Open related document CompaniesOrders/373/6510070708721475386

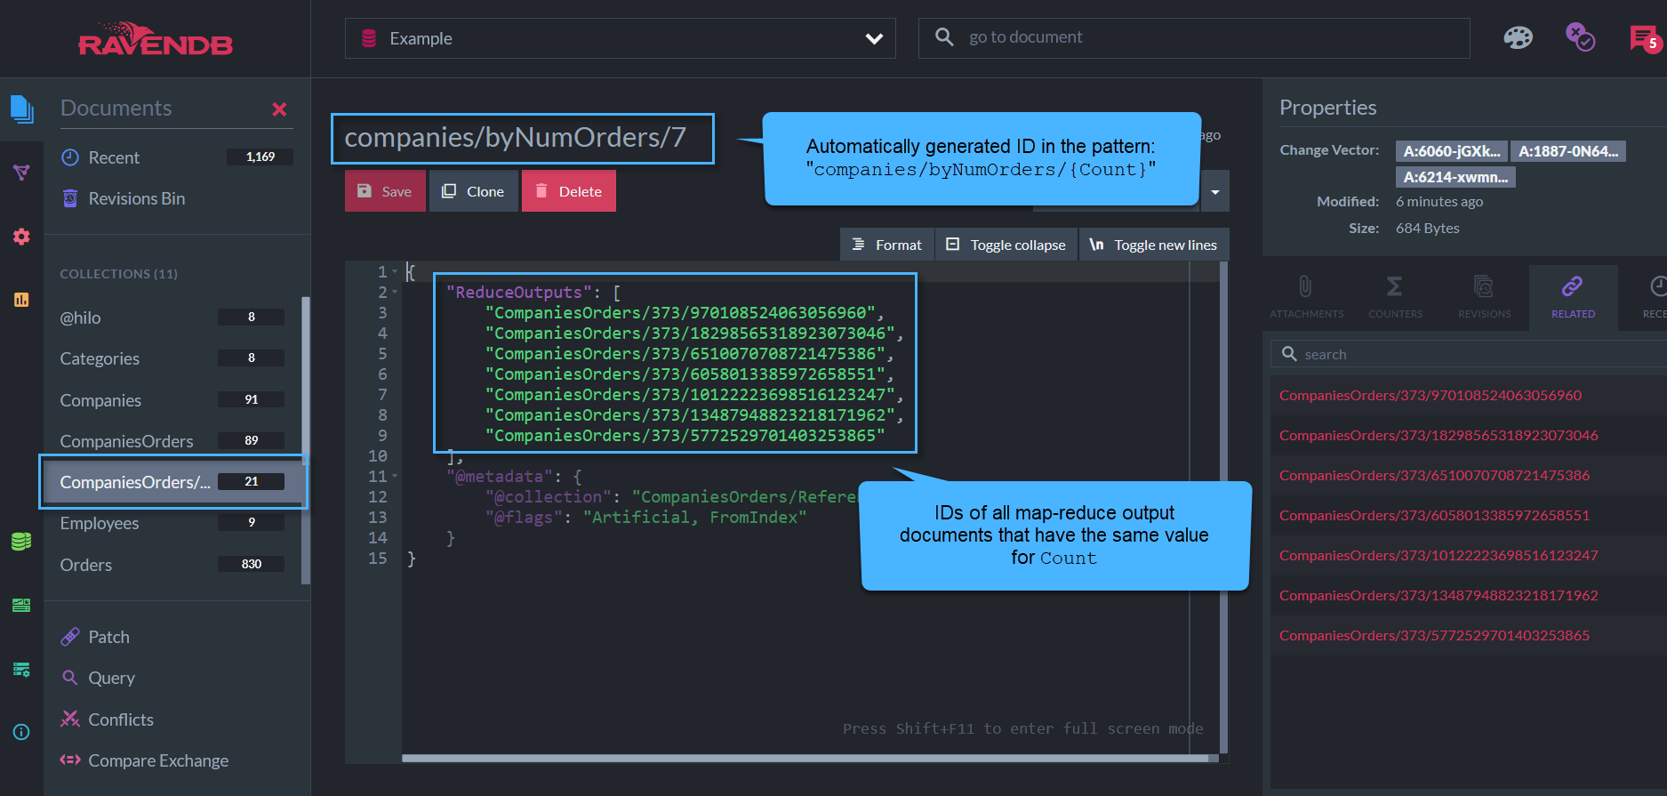click(1434, 476)
